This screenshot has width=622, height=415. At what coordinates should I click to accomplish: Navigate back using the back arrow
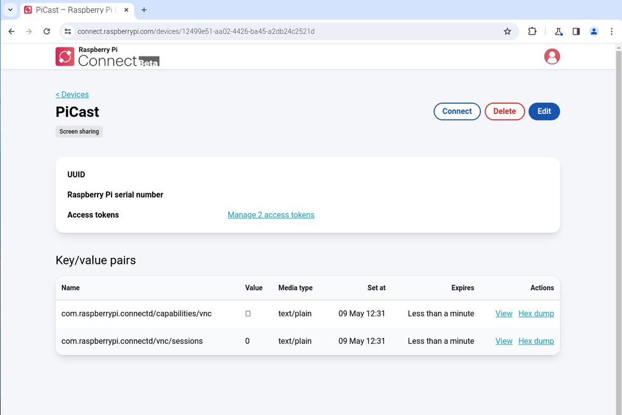coord(11,31)
